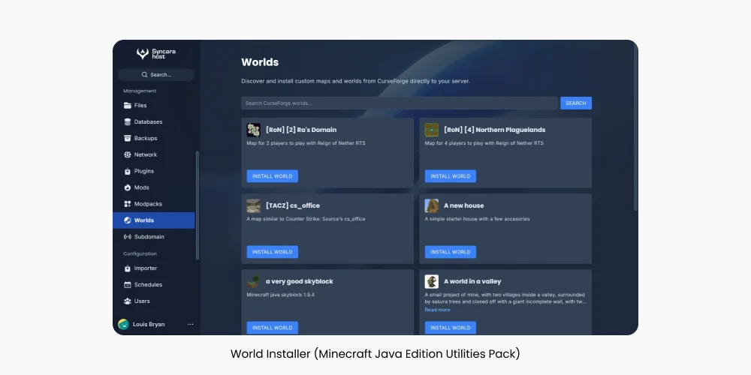Click the [RoN] [2] Ra's Domain title

coord(301,130)
